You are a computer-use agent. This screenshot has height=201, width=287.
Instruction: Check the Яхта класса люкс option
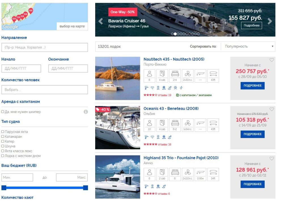[x=3, y=151]
